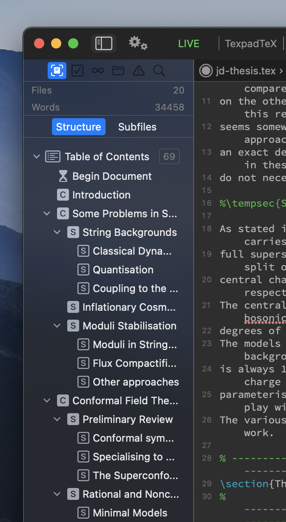Select Begin Document in the outline

tap(112, 176)
